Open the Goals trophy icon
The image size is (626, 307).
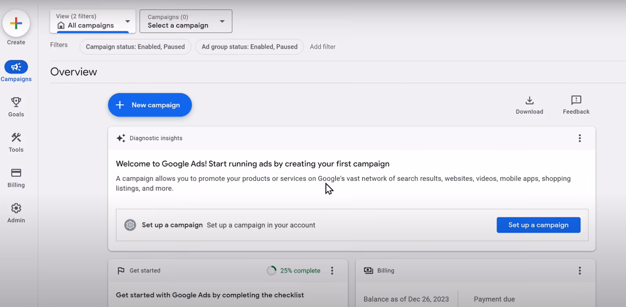click(x=16, y=102)
